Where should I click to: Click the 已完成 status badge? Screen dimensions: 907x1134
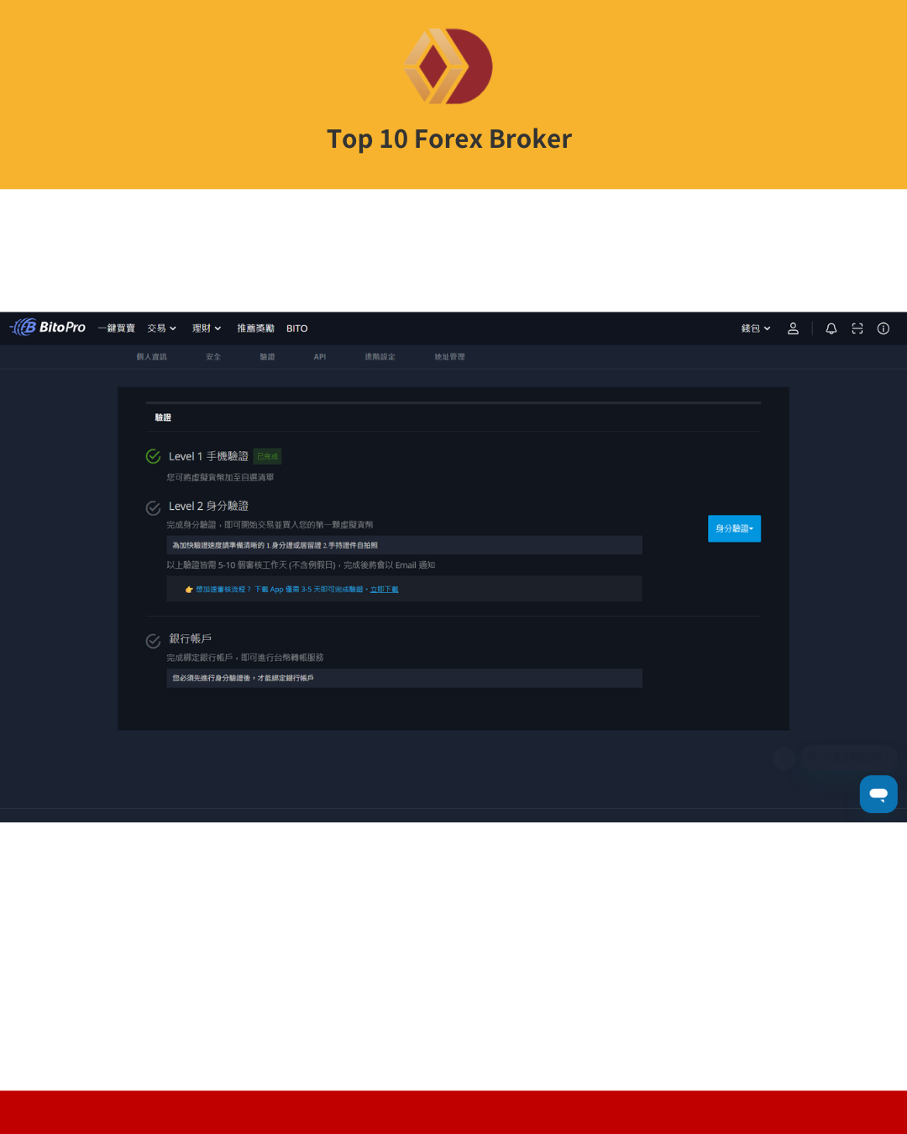[267, 456]
